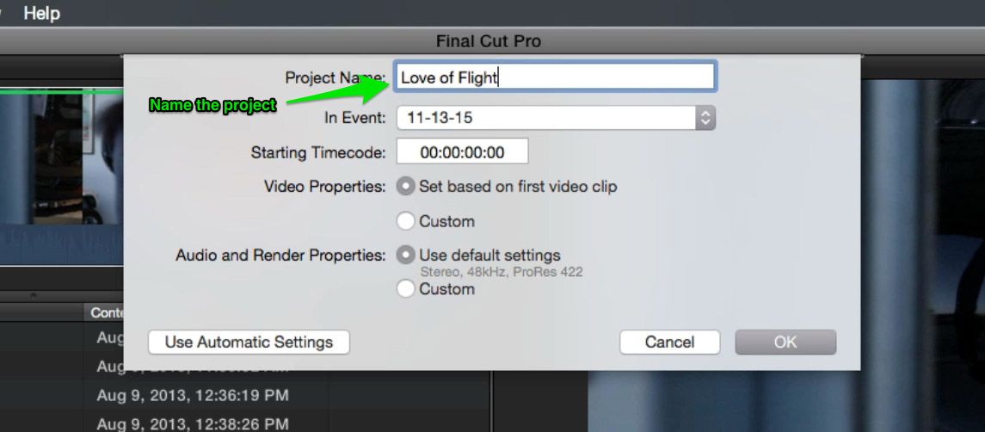Click the In Event popup up-down chevrons
The height and width of the screenshot is (432, 985).
pyautogui.click(x=705, y=118)
